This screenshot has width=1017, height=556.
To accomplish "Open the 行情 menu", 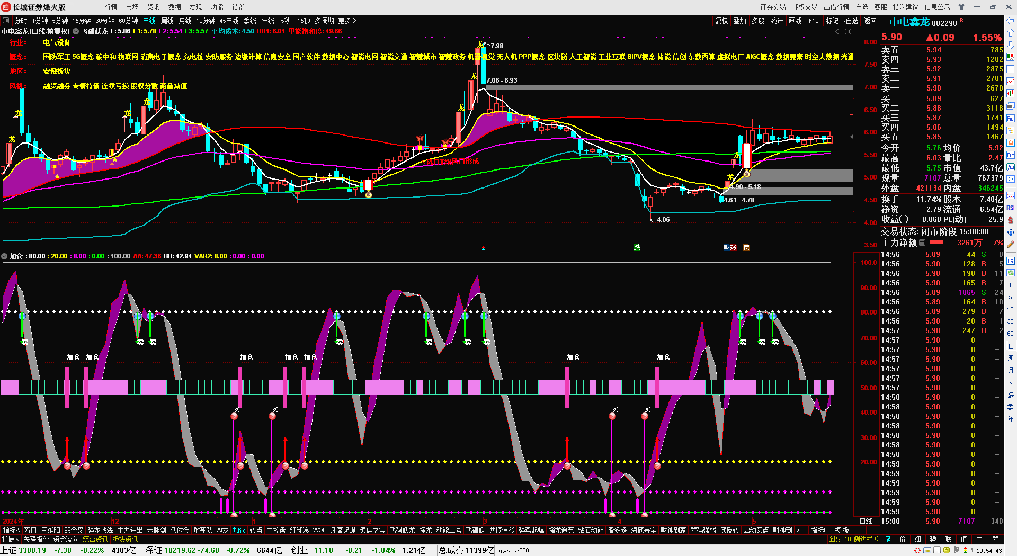I will (x=111, y=7).
